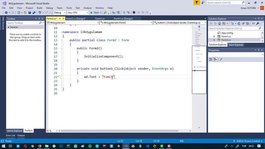Click the Solution Explorer sync/switch views icon
265x149 pixels.
(x=224, y=24)
